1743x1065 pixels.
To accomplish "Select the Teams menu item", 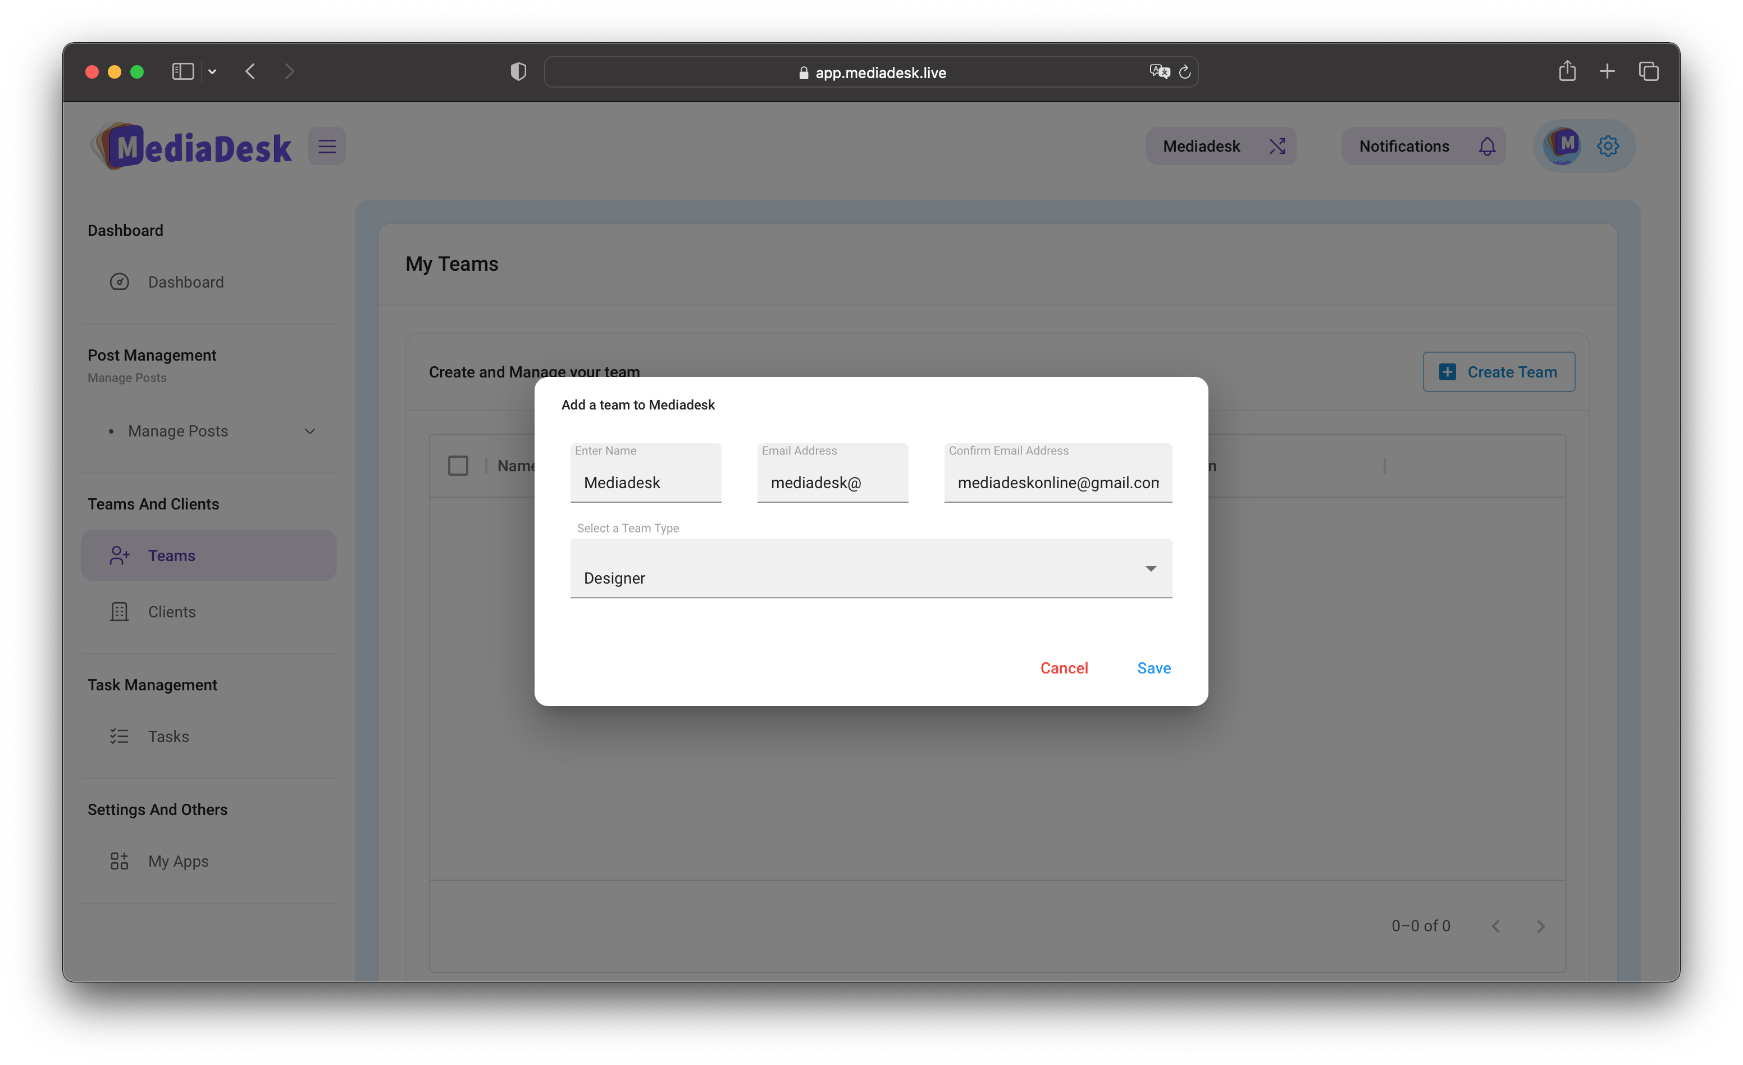I will point(209,556).
